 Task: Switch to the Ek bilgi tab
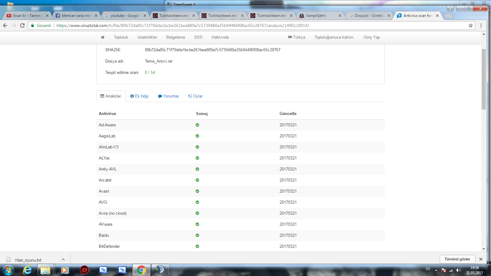[x=140, y=96]
